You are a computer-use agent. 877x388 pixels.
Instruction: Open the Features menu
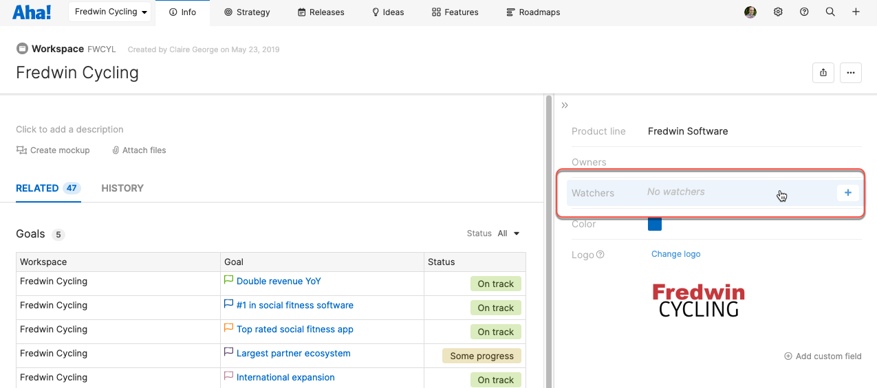click(455, 12)
